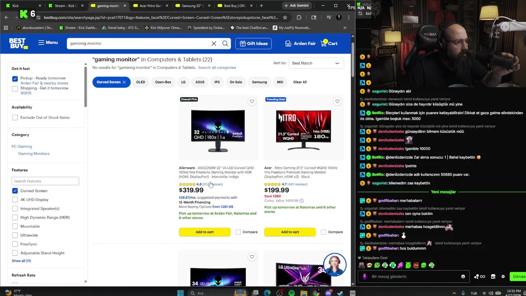Viewport: 526px width, 296px height.
Task: Open the emoji picker in Kick chat
Action: point(463,276)
